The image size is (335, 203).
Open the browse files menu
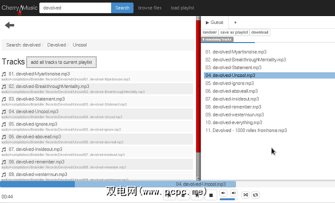[150, 8]
